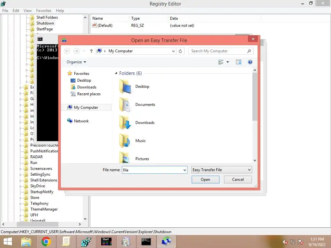Open the Edit menu in Registry Editor
Image resolution: width=331 pixels, height=248 pixels.
16,11
